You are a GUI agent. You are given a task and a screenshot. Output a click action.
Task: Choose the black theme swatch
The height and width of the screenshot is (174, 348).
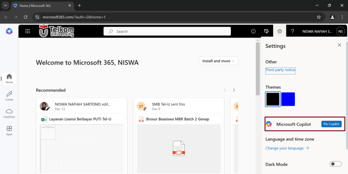[273, 99]
